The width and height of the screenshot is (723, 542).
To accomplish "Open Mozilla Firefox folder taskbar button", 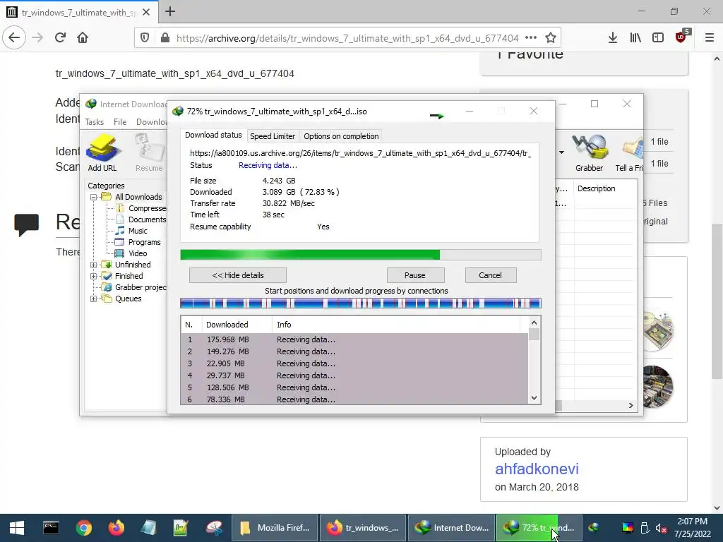I will 275,528.
